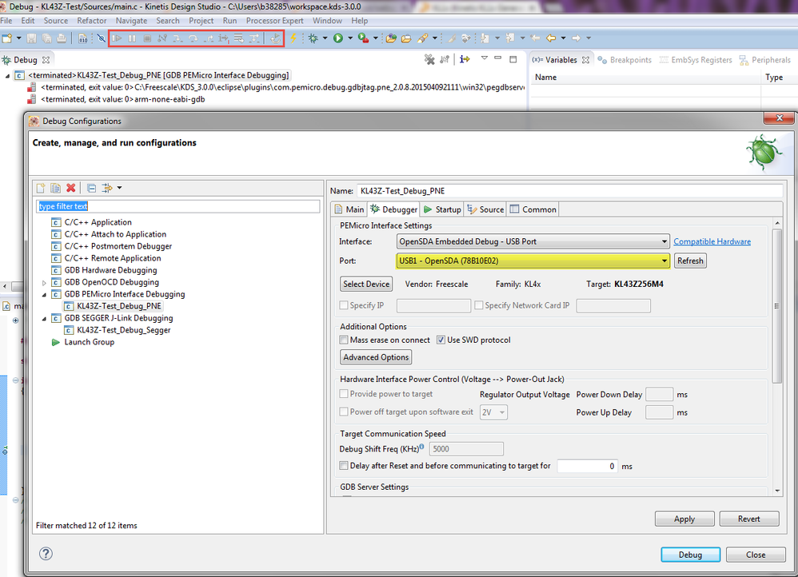The width and height of the screenshot is (798, 577).
Task: Open the Refactor menu
Action: coord(92,21)
